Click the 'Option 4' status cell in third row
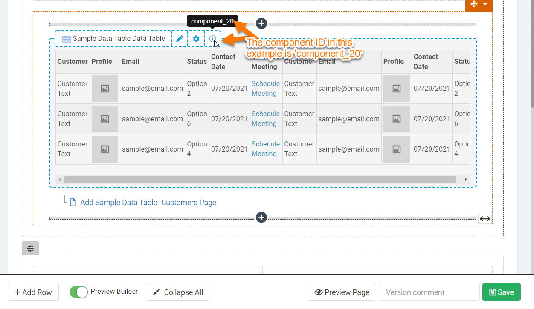534x309 pixels. point(197,149)
